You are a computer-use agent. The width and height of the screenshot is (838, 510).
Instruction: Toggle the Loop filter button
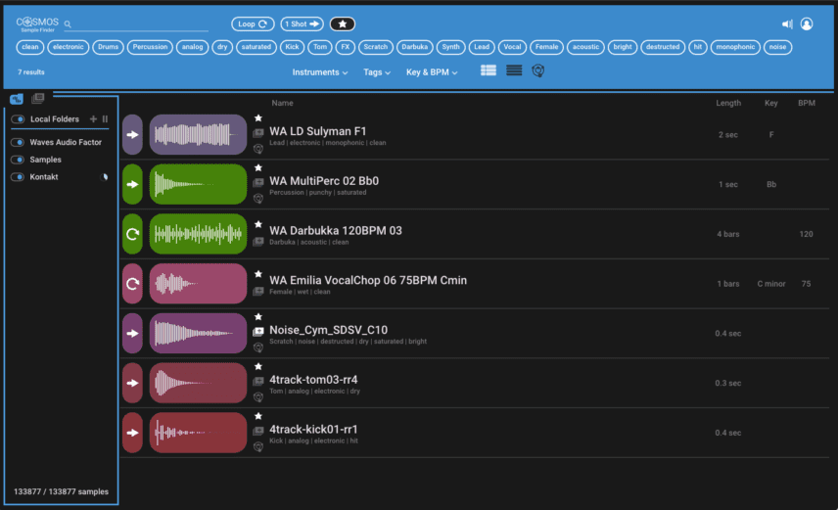(253, 24)
